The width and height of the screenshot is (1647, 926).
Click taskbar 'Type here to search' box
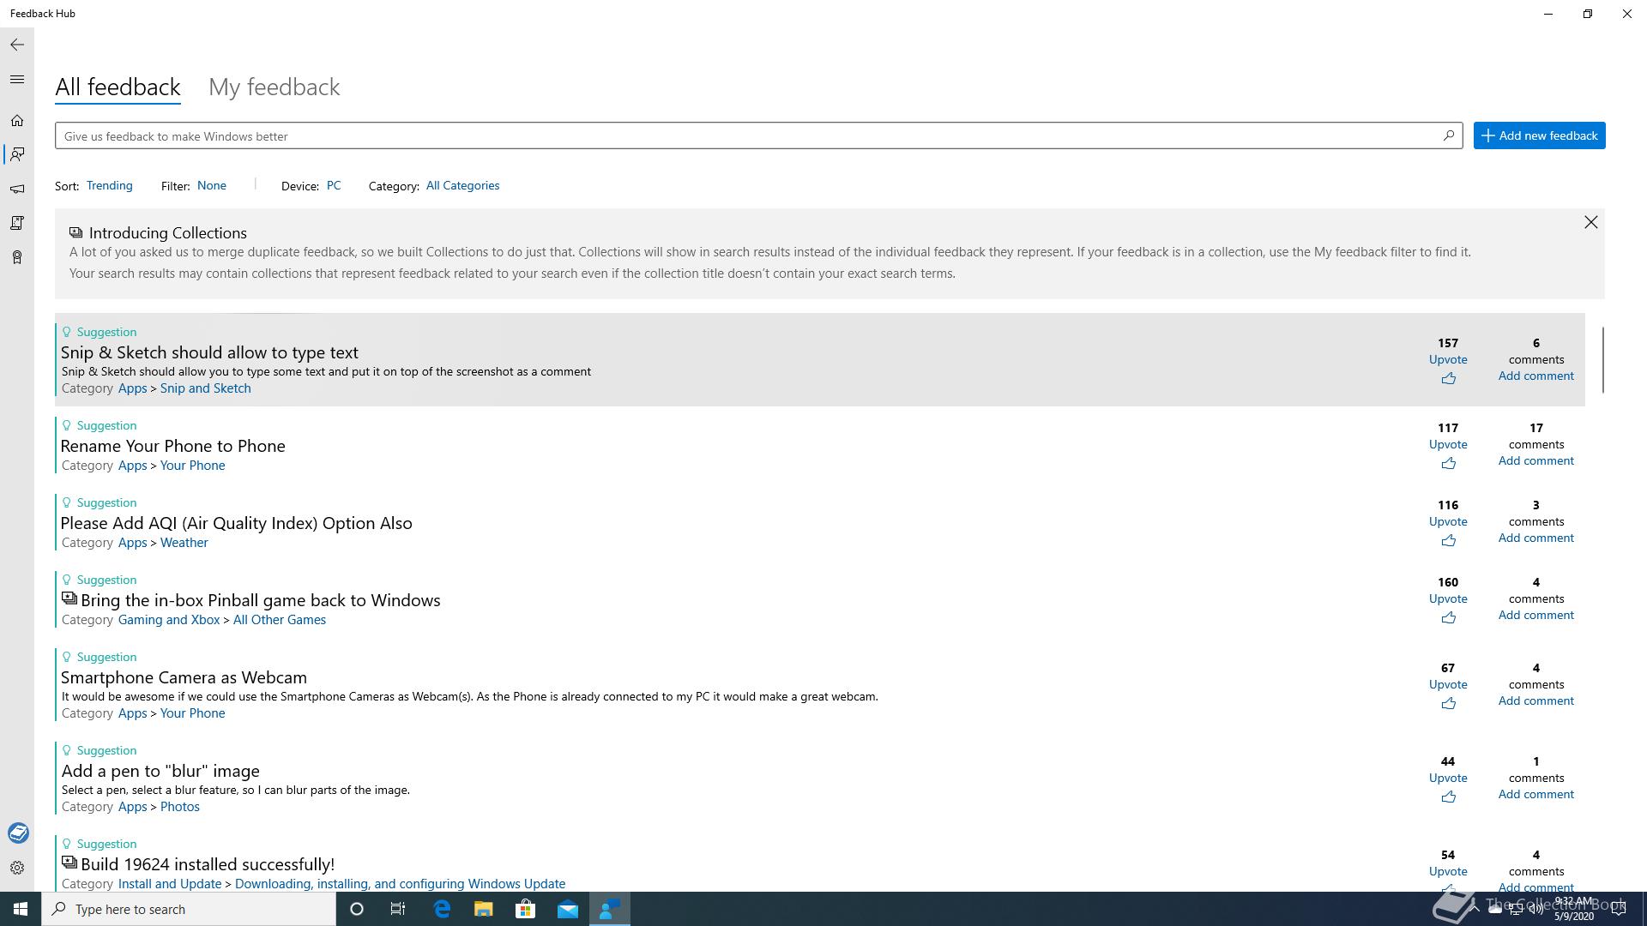189,909
